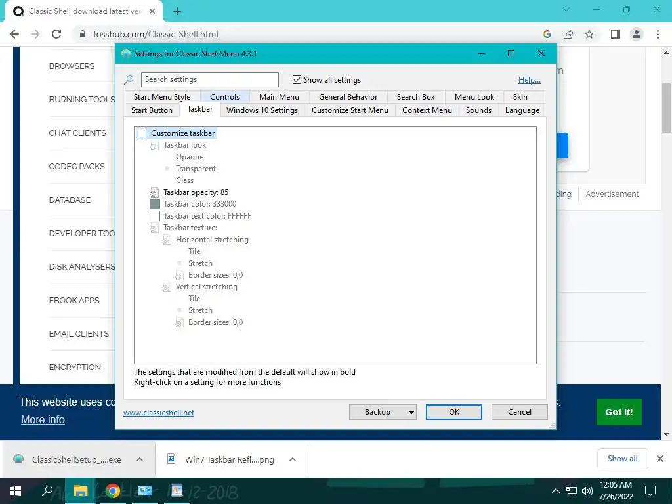The width and height of the screenshot is (672, 504).
Task: Click the horizontal Border sizes: 0,0 icon
Action: click(x=178, y=276)
